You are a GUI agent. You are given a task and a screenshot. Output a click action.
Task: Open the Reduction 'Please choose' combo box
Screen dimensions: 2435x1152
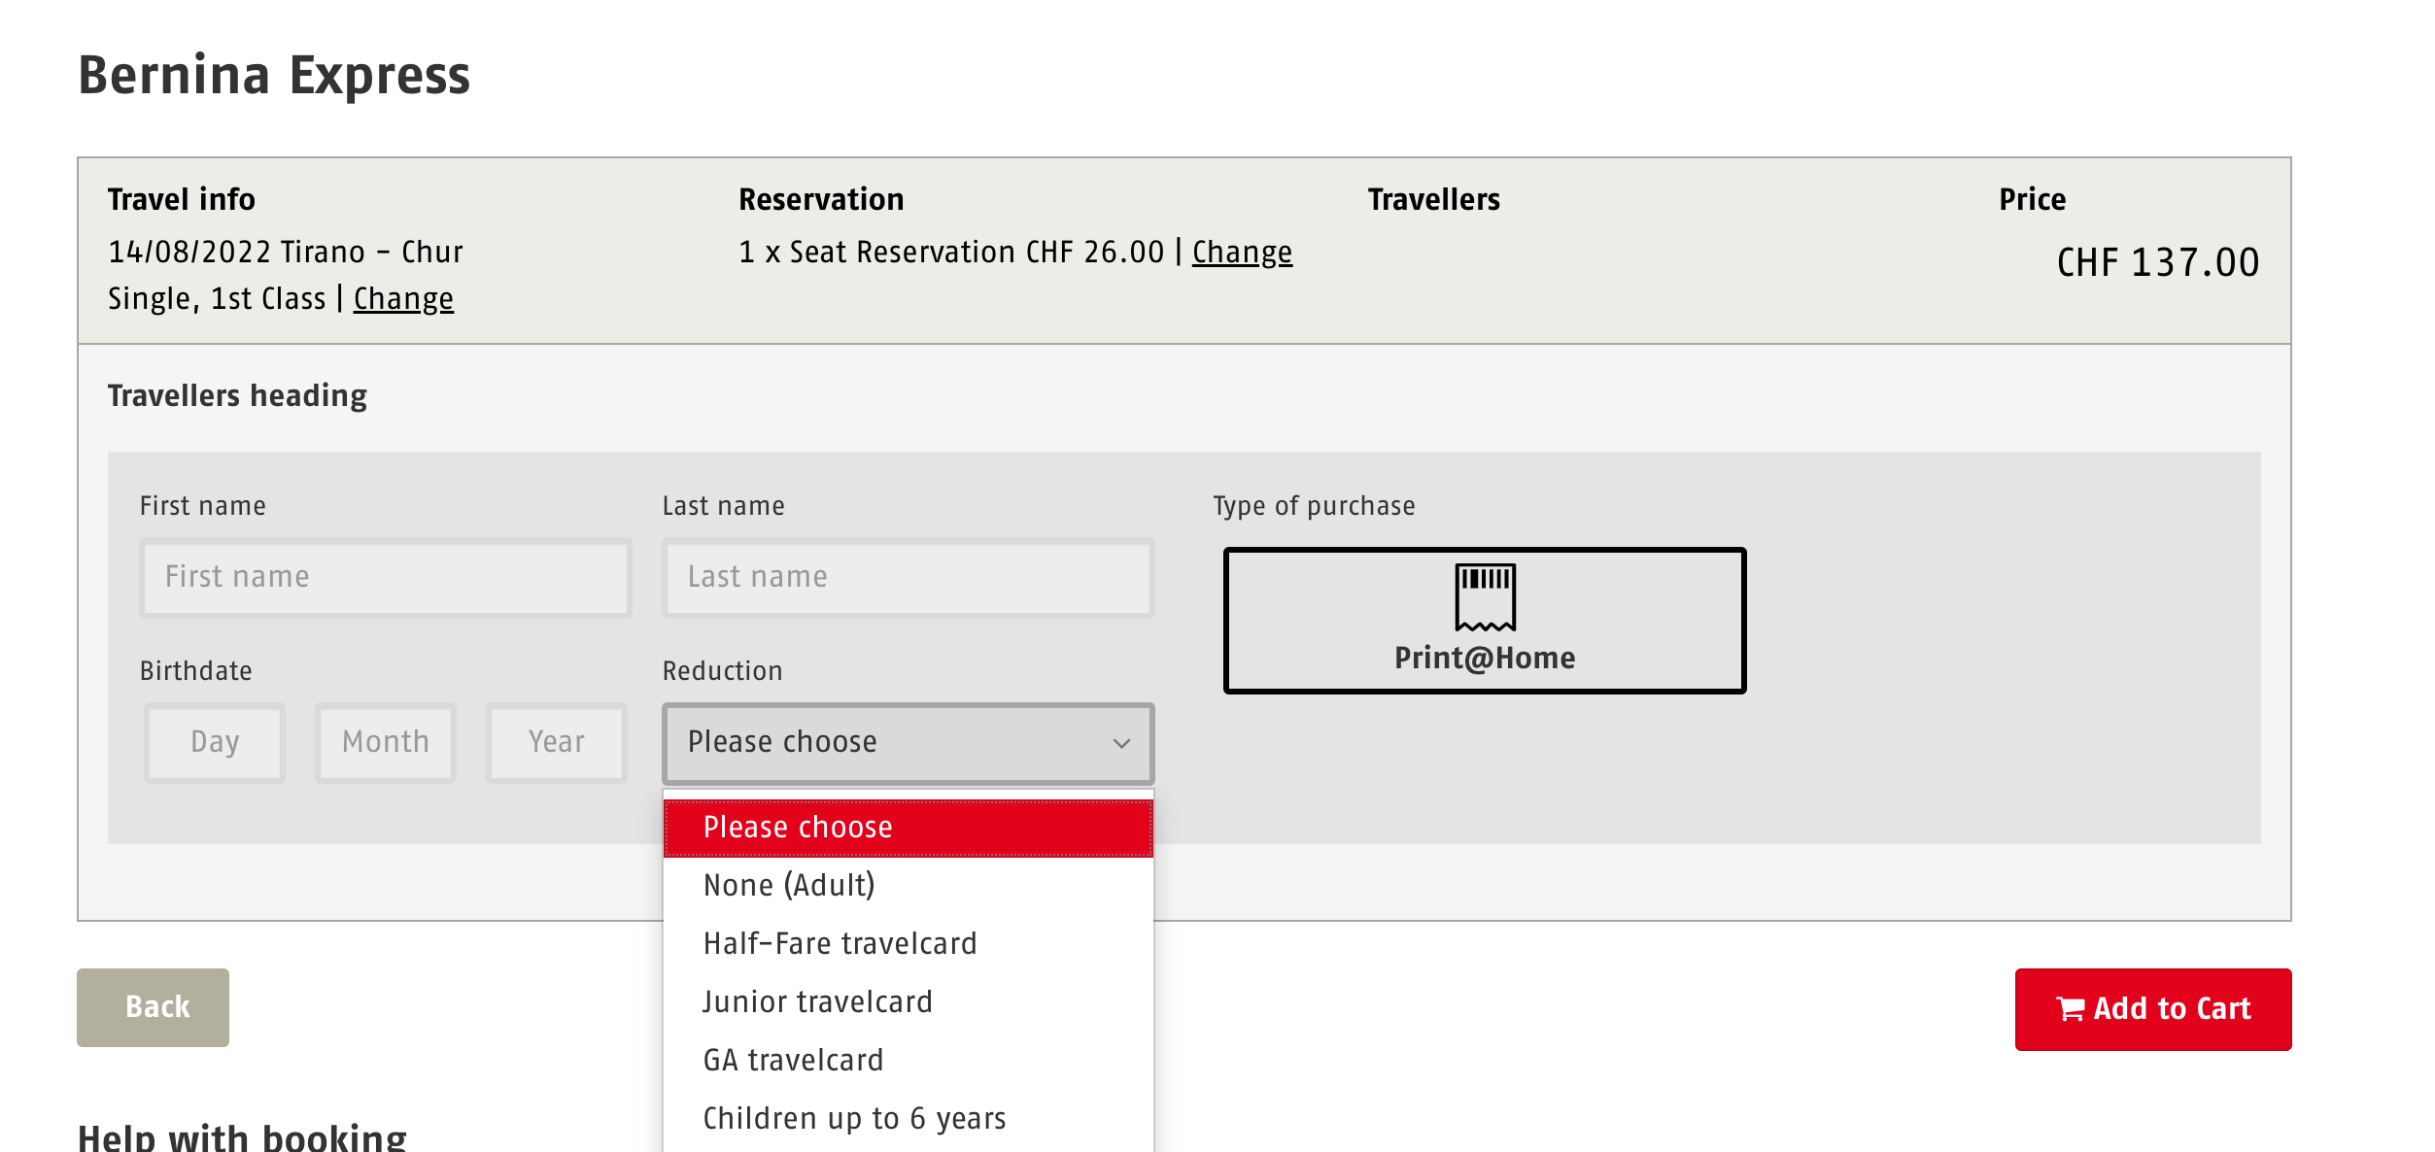coord(908,743)
